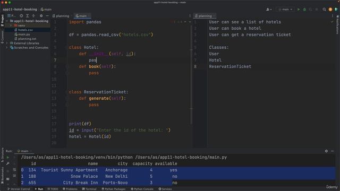This screenshot has height=191, width=340.
Task: Open right editor tab options menu
Action: [332, 16]
